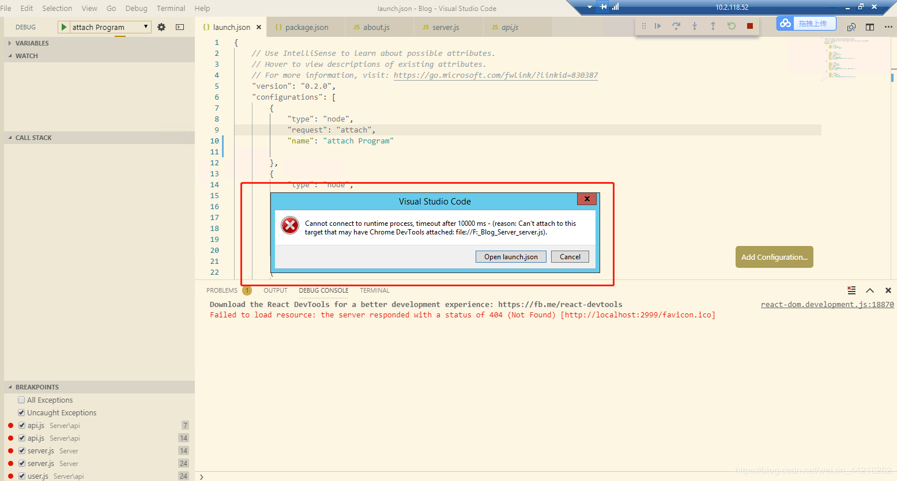Click breakpoint dot for api.js line 7

(10, 426)
